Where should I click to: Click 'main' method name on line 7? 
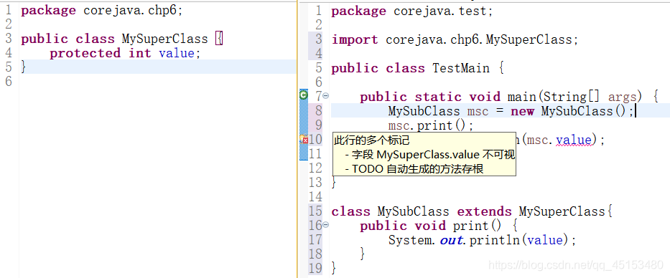(521, 97)
